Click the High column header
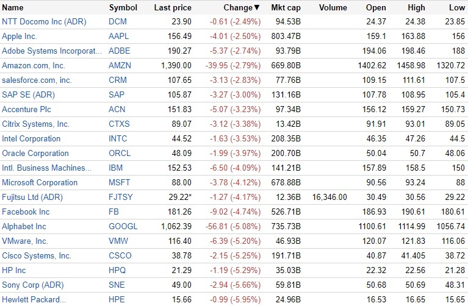468x306 pixels. (x=416, y=8)
